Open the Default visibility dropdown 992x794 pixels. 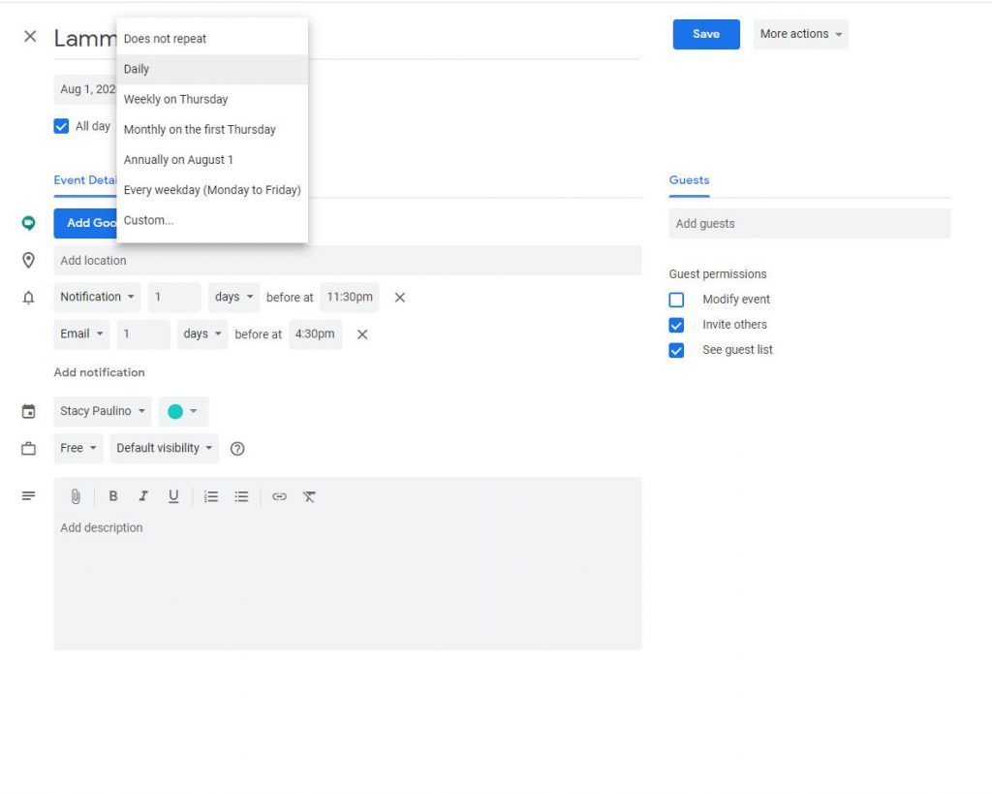(165, 448)
